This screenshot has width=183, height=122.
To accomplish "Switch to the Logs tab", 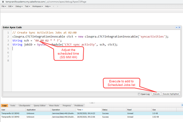I will [x=4, y=106].
